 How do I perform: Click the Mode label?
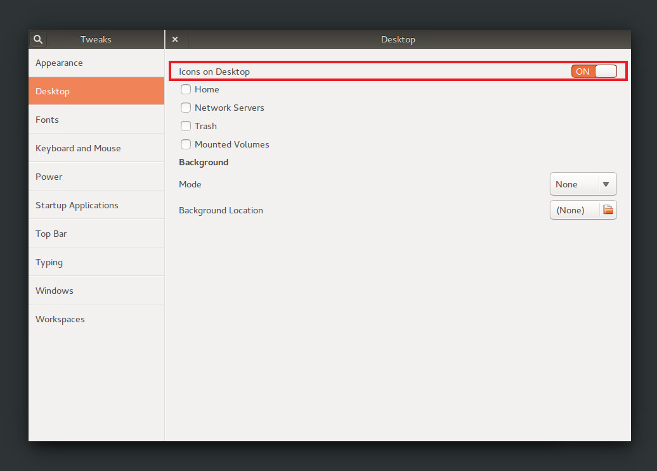[190, 184]
